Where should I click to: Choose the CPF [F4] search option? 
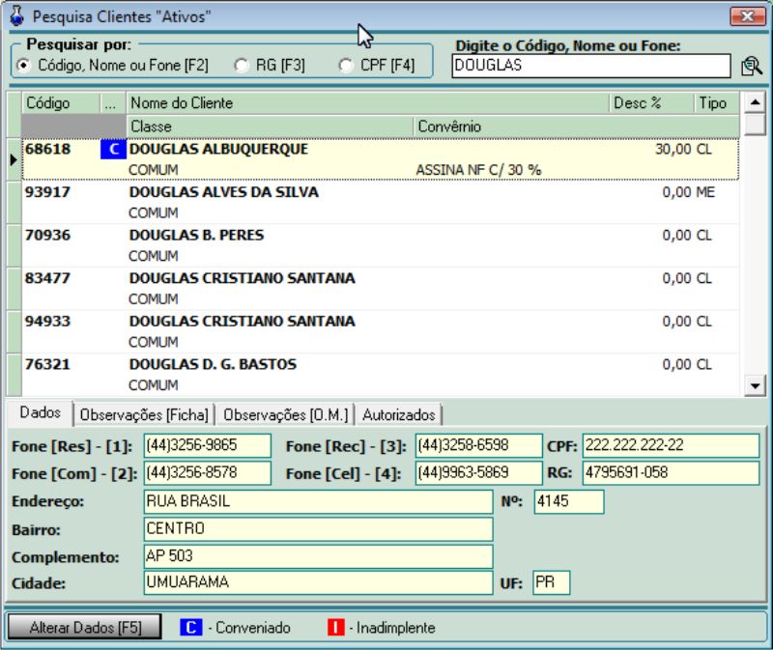coord(346,66)
